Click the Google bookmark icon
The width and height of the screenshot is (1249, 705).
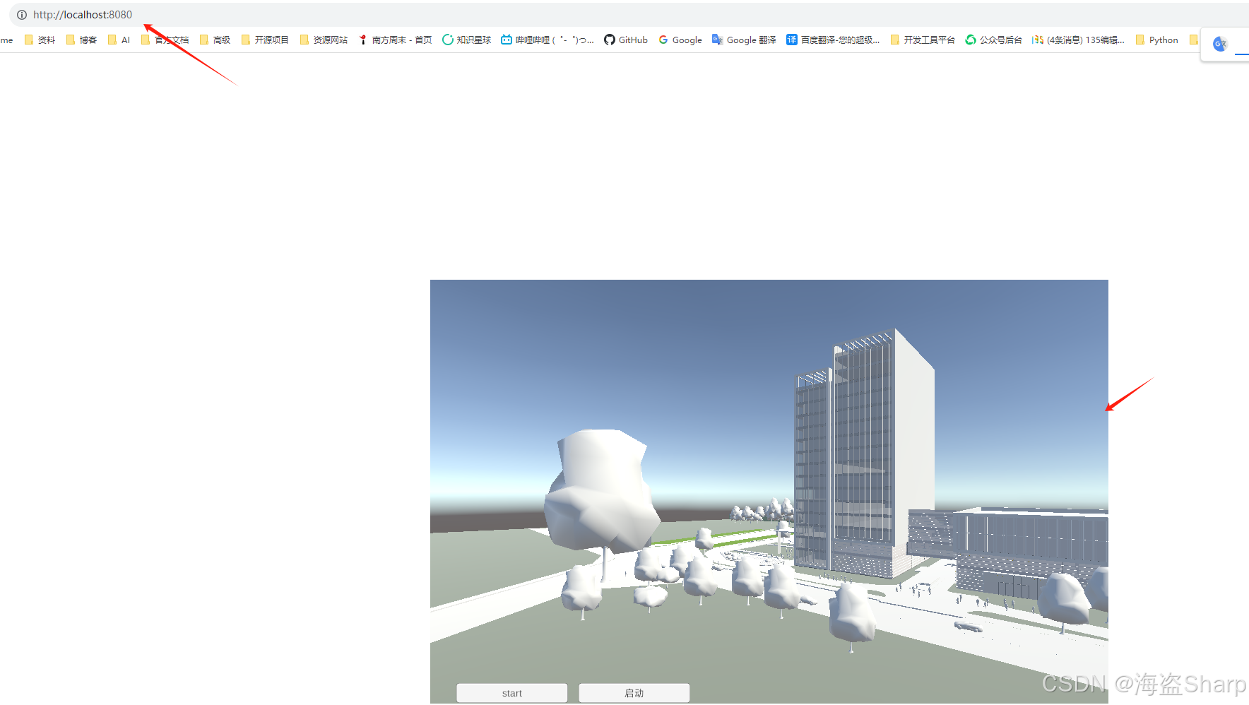pos(663,40)
